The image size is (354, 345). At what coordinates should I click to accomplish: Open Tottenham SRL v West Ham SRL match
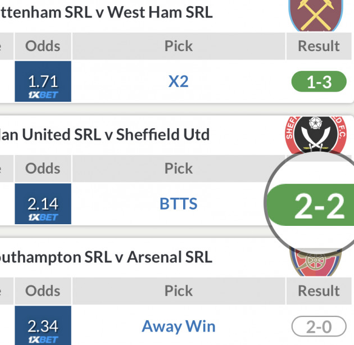coord(107,12)
